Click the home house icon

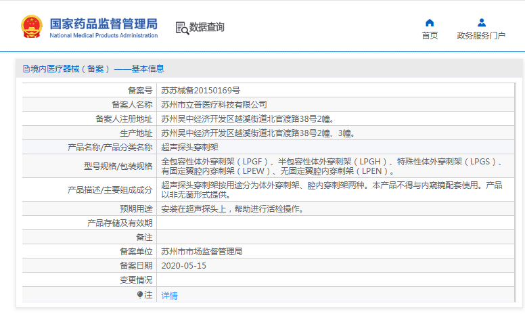[430, 23]
